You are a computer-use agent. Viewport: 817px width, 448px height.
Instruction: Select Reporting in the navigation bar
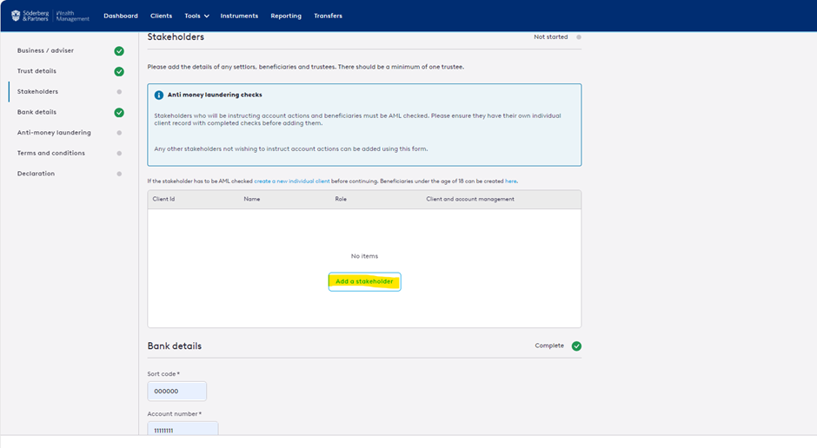286,16
